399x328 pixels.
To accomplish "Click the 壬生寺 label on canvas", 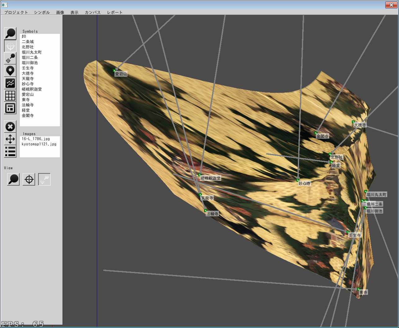I will (355, 235).
